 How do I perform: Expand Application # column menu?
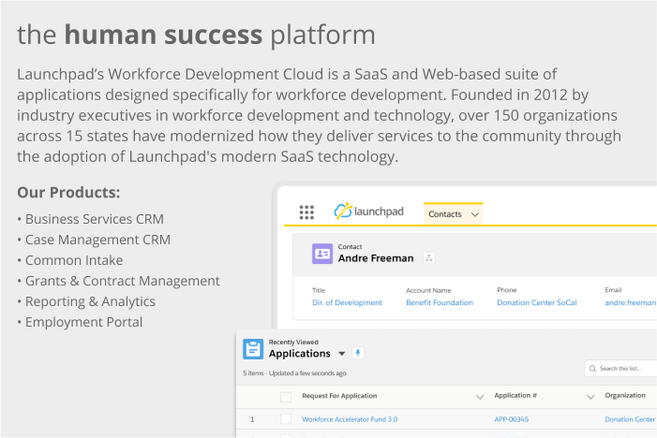[590, 397]
